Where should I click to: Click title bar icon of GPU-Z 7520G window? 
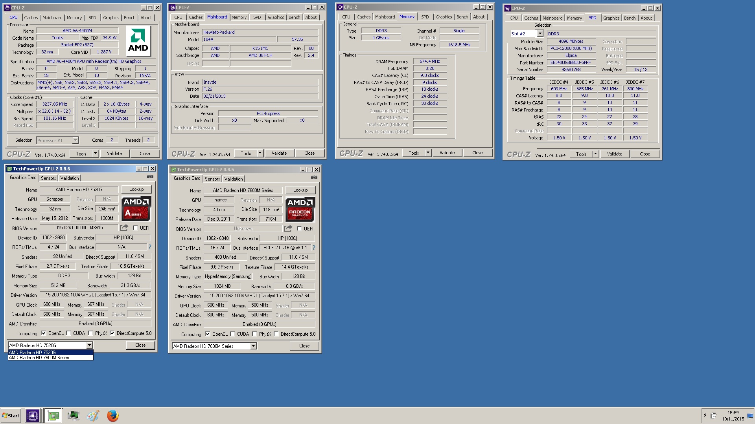click(9, 169)
